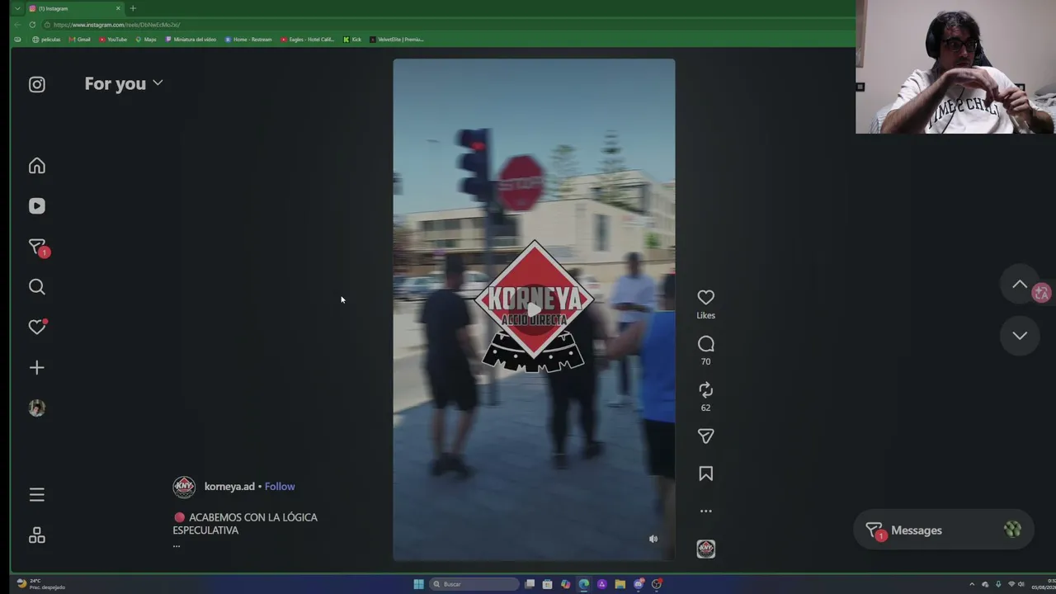Focus the instagram.com address bar
The width and height of the screenshot is (1056, 594).
click(445, 25)
